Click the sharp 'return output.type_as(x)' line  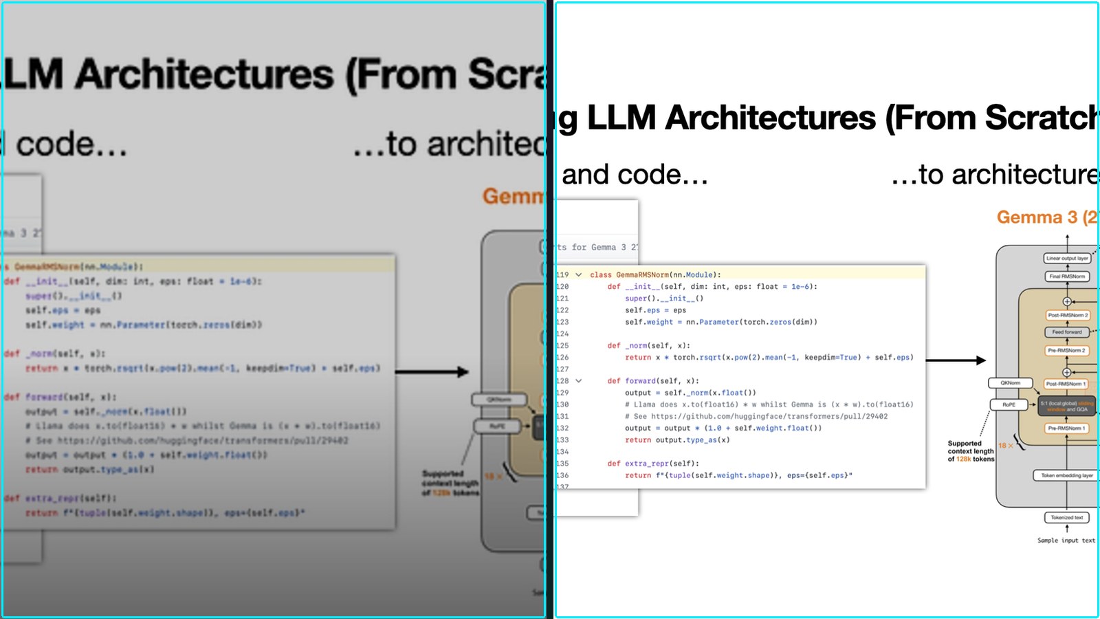coord(677,440)
